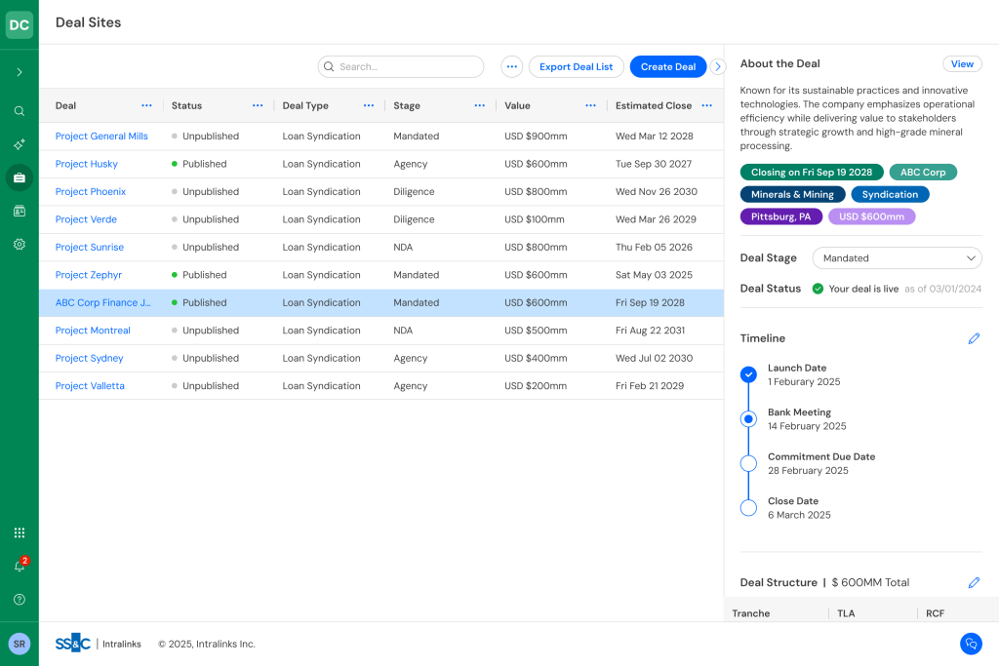Open Stage column options menu
The width and height of the screenshot is (999, 666).
point(480,105)
